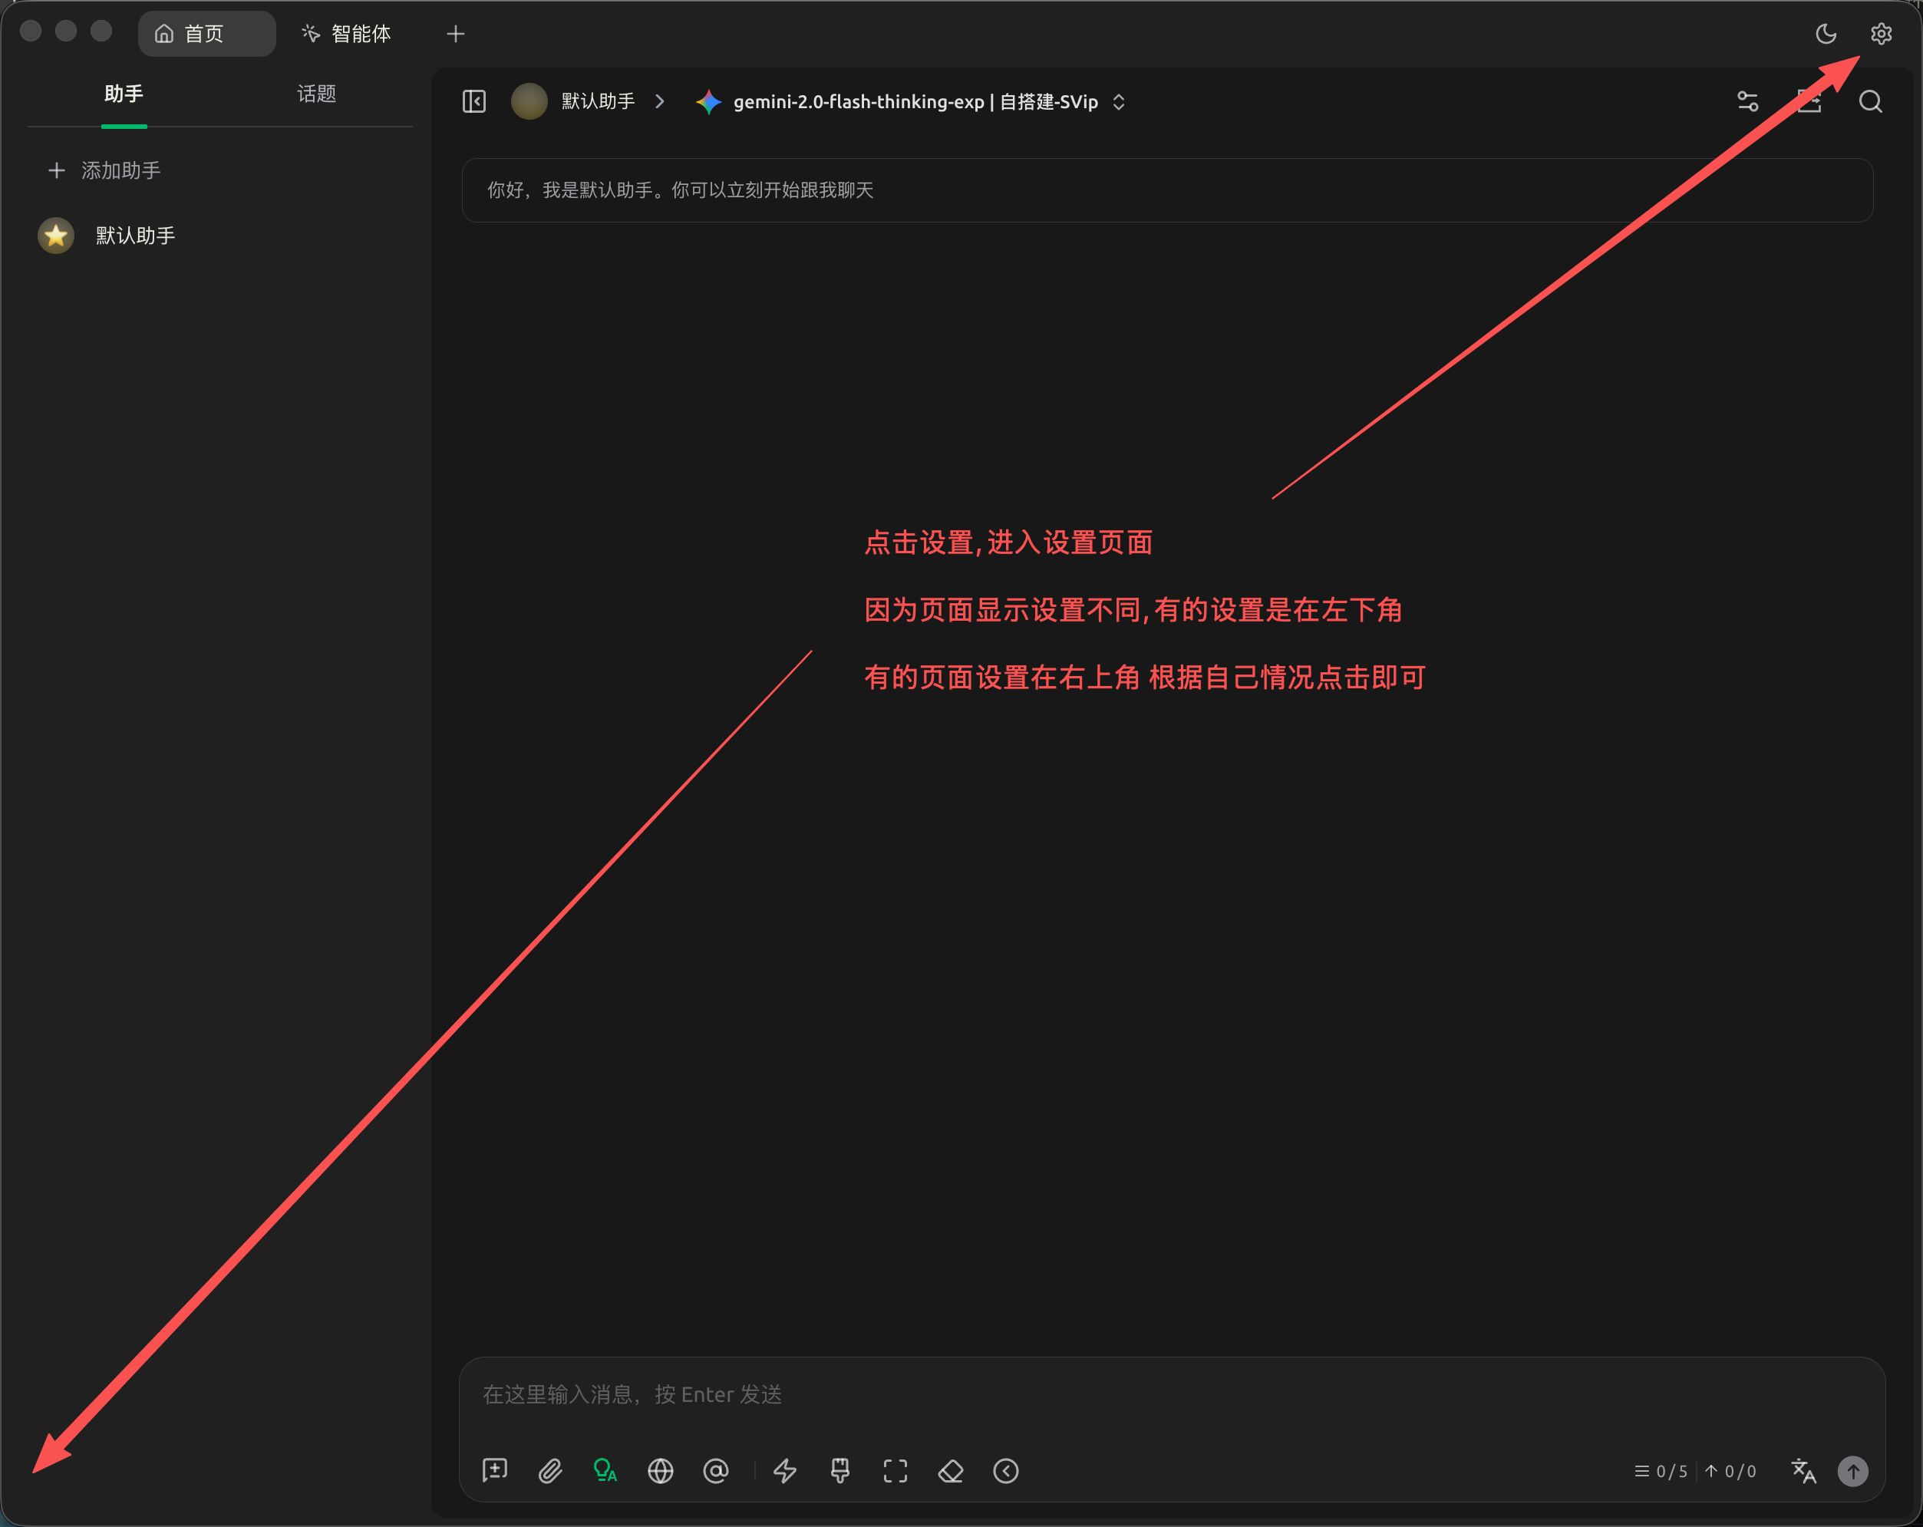Clear messages with the eraser icon
The image size is (1923, 1527).
tap(951, 1471)
